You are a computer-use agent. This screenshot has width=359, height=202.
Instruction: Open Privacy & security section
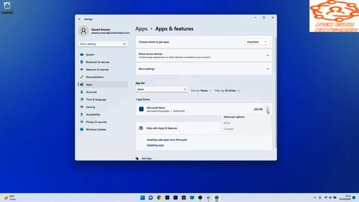coord(103,122)
